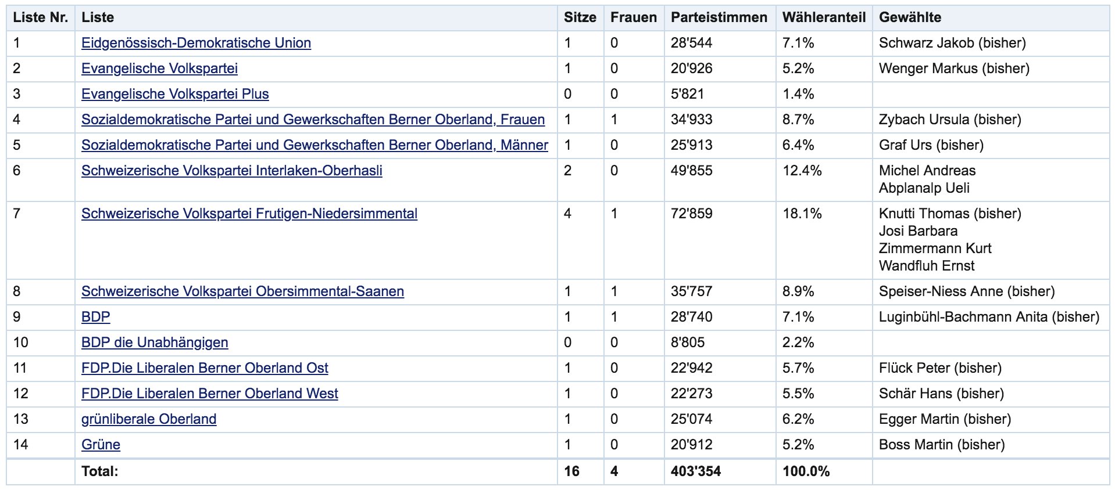The image size is (1115, 490).
Task: Open Schweizerische Volkspartei Interlaken-Oberhasli link
Action: click(232, 171)
